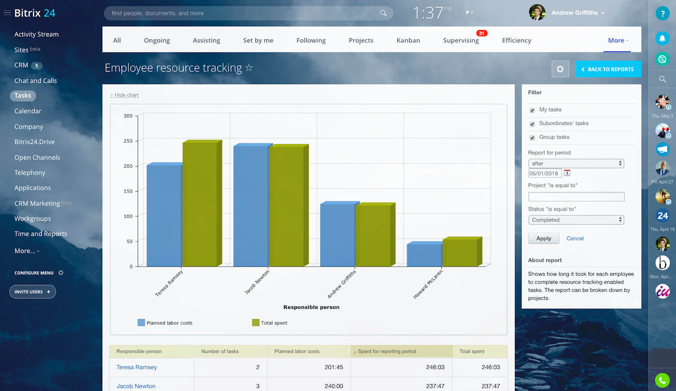Screen dimensions: 676x391
Task: Click the Configure Menu link
Action: coord(34,273)
